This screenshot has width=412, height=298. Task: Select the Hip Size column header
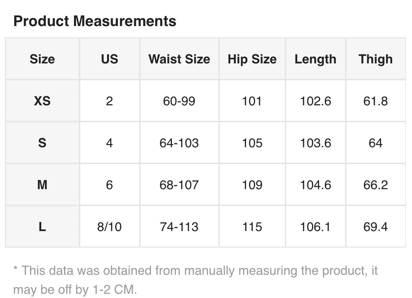click(x=252, y=59)
